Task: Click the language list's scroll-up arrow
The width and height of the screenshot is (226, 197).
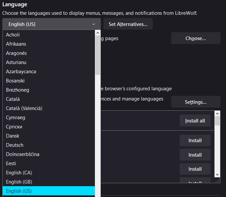Action: [98, 33]
